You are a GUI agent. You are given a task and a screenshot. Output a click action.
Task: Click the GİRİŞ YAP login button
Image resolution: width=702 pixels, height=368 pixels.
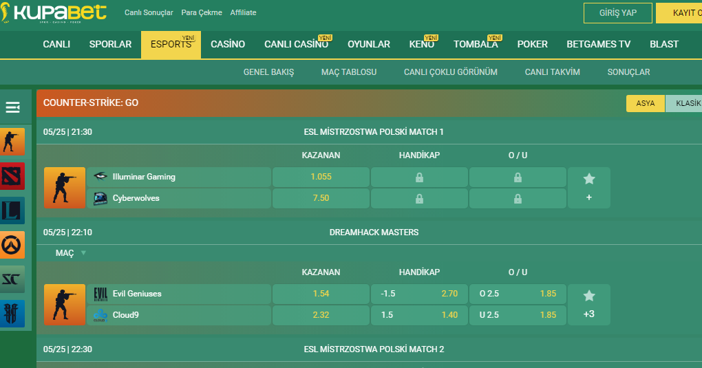click(618, 13)
